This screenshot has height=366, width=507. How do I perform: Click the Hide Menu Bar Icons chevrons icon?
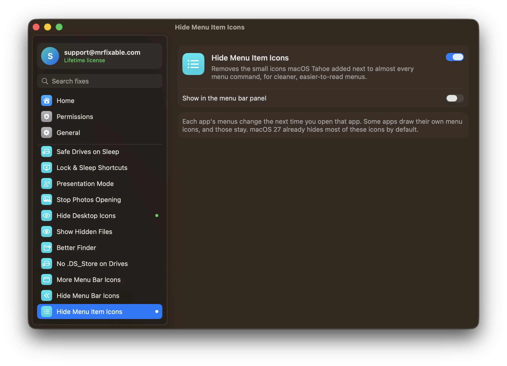tap(47, 295)
